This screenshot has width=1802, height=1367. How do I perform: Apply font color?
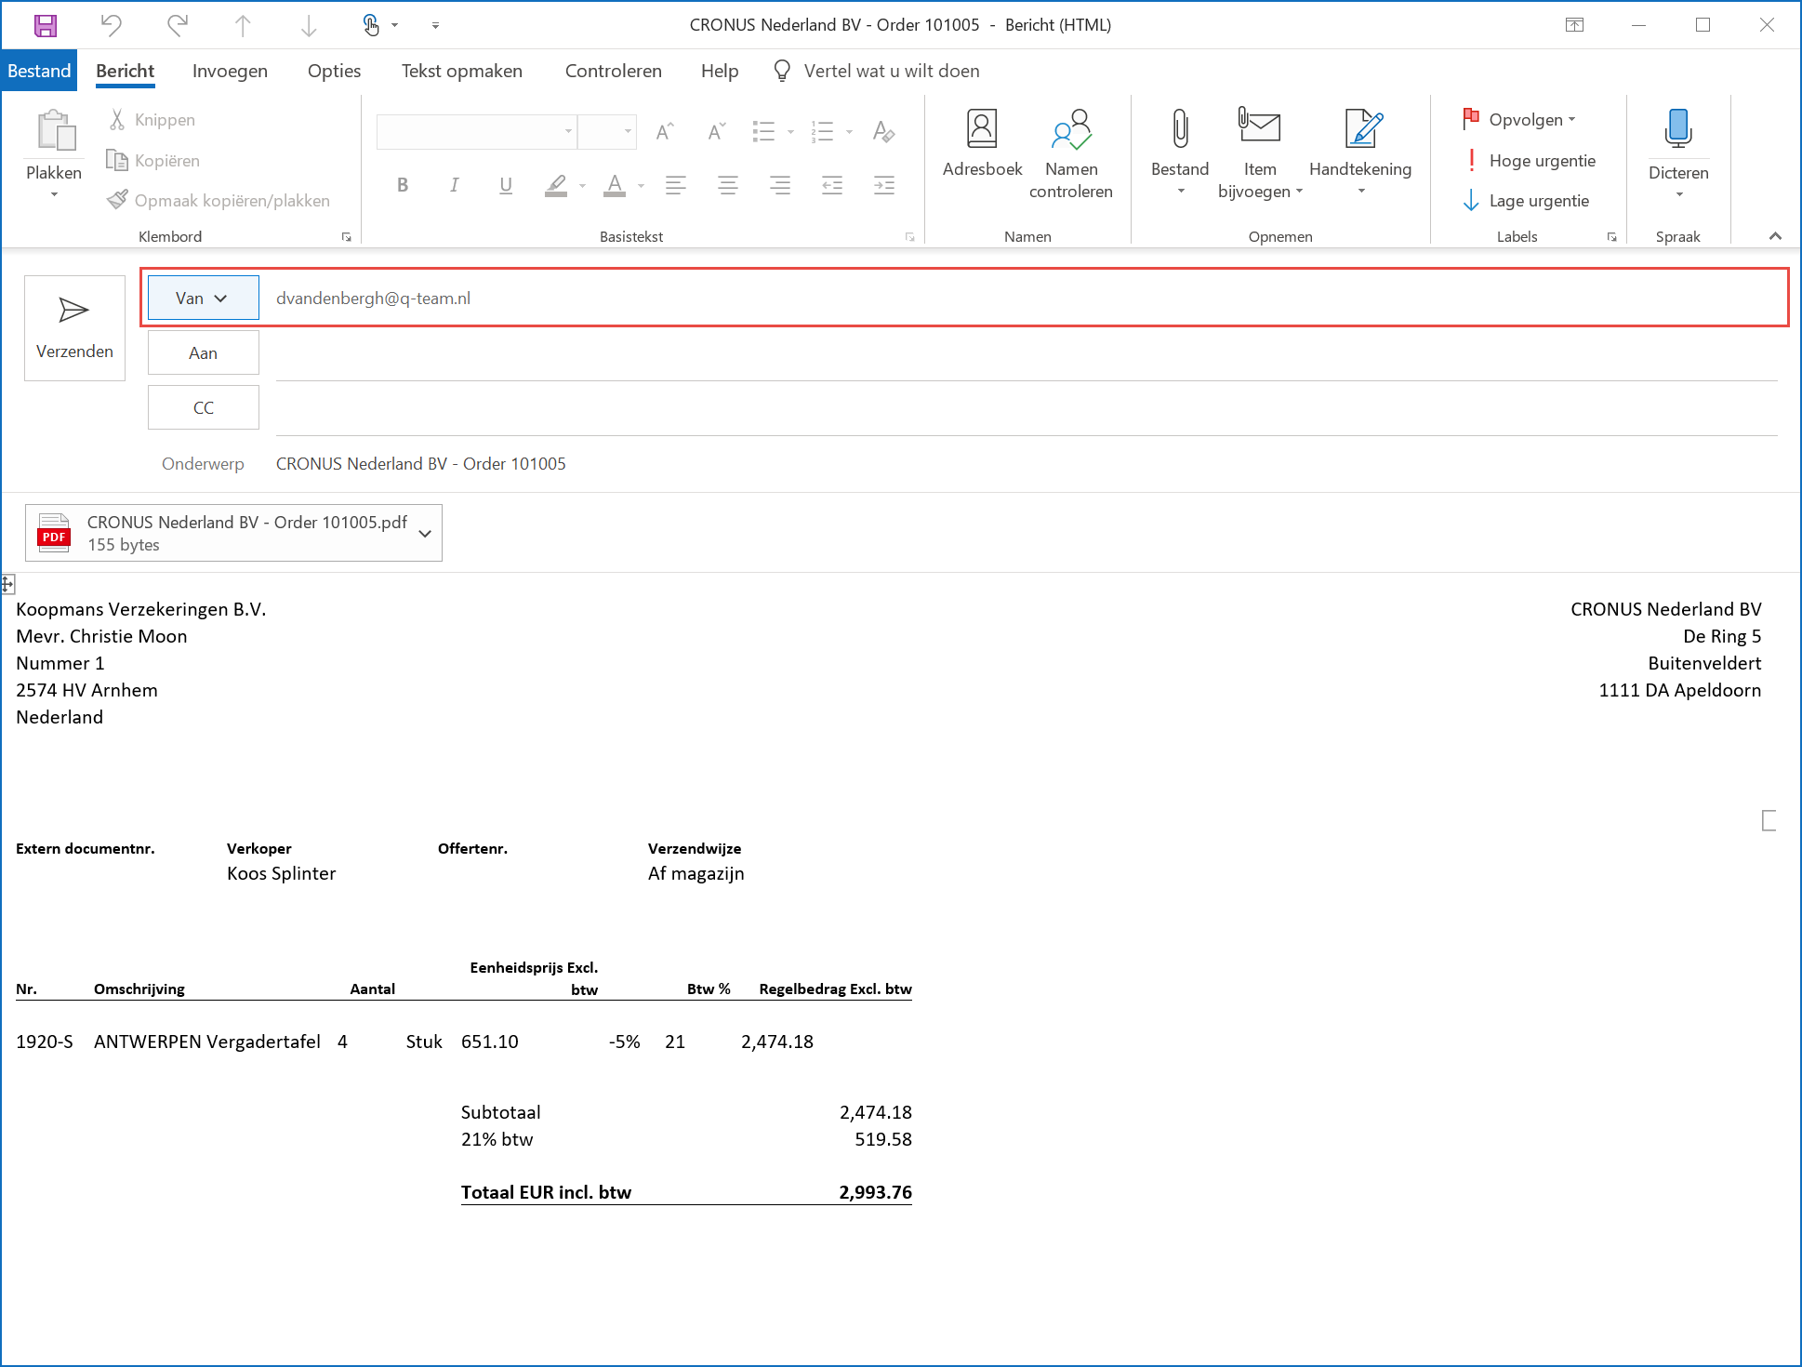[615, 185]
